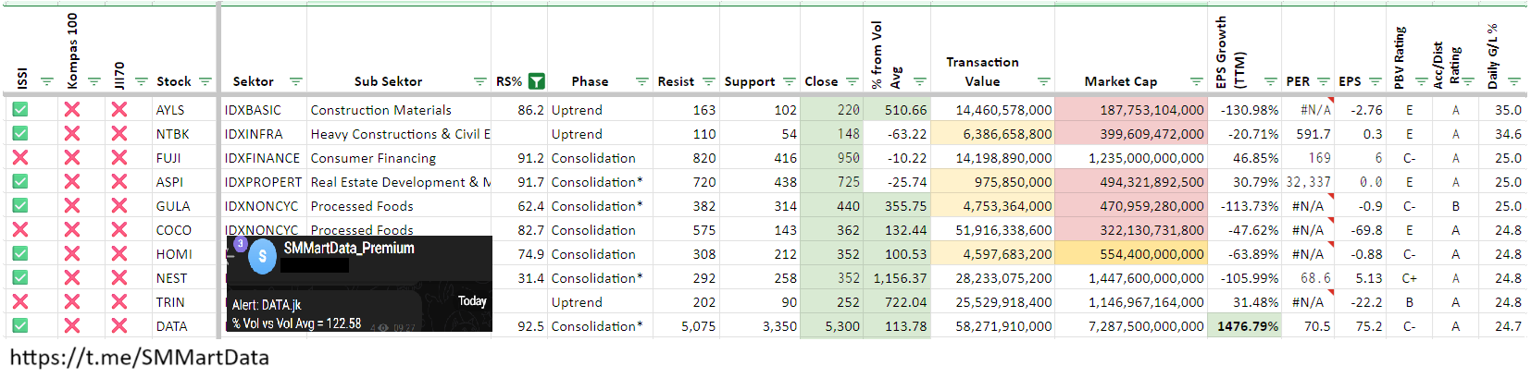The image size is (1531, 378).
Task: Click the Stock column filter icon
Action: point(205,82)
